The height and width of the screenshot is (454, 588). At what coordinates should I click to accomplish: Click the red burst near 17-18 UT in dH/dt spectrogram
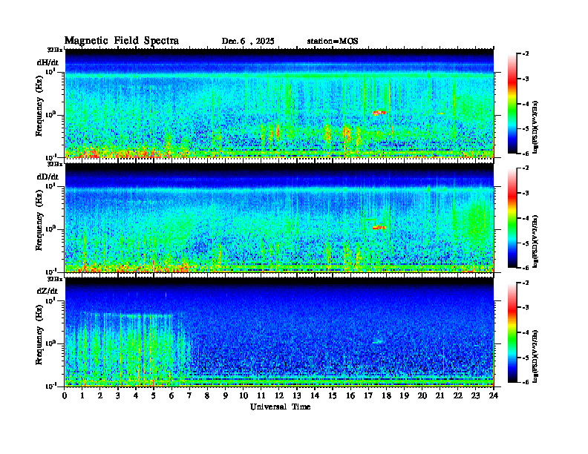[379, 112]
